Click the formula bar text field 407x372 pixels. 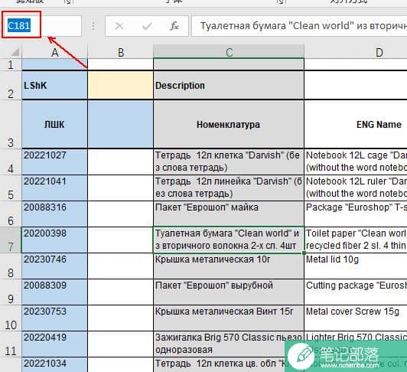coord(299,26)
